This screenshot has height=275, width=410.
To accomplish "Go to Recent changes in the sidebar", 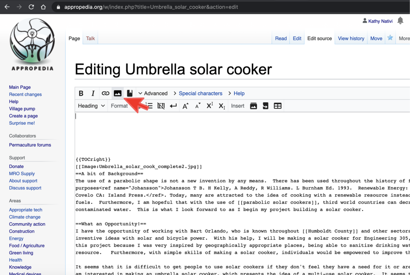I will [25, 94].
